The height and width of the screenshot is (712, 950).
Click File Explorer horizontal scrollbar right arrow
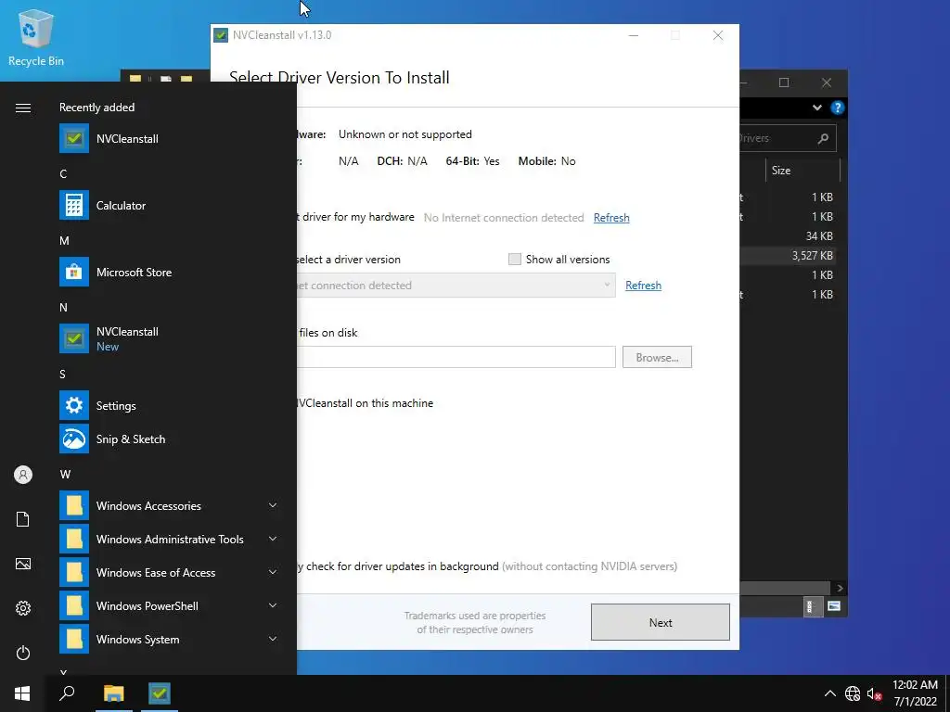pyautogui.click(x=840, y=588)
